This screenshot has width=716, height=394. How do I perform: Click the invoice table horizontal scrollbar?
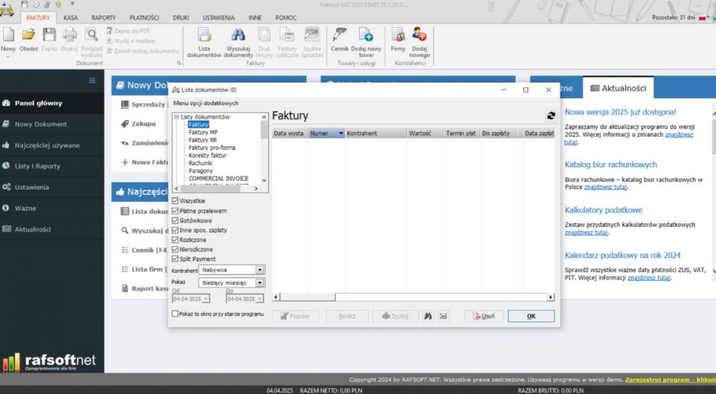coord(413,297)
